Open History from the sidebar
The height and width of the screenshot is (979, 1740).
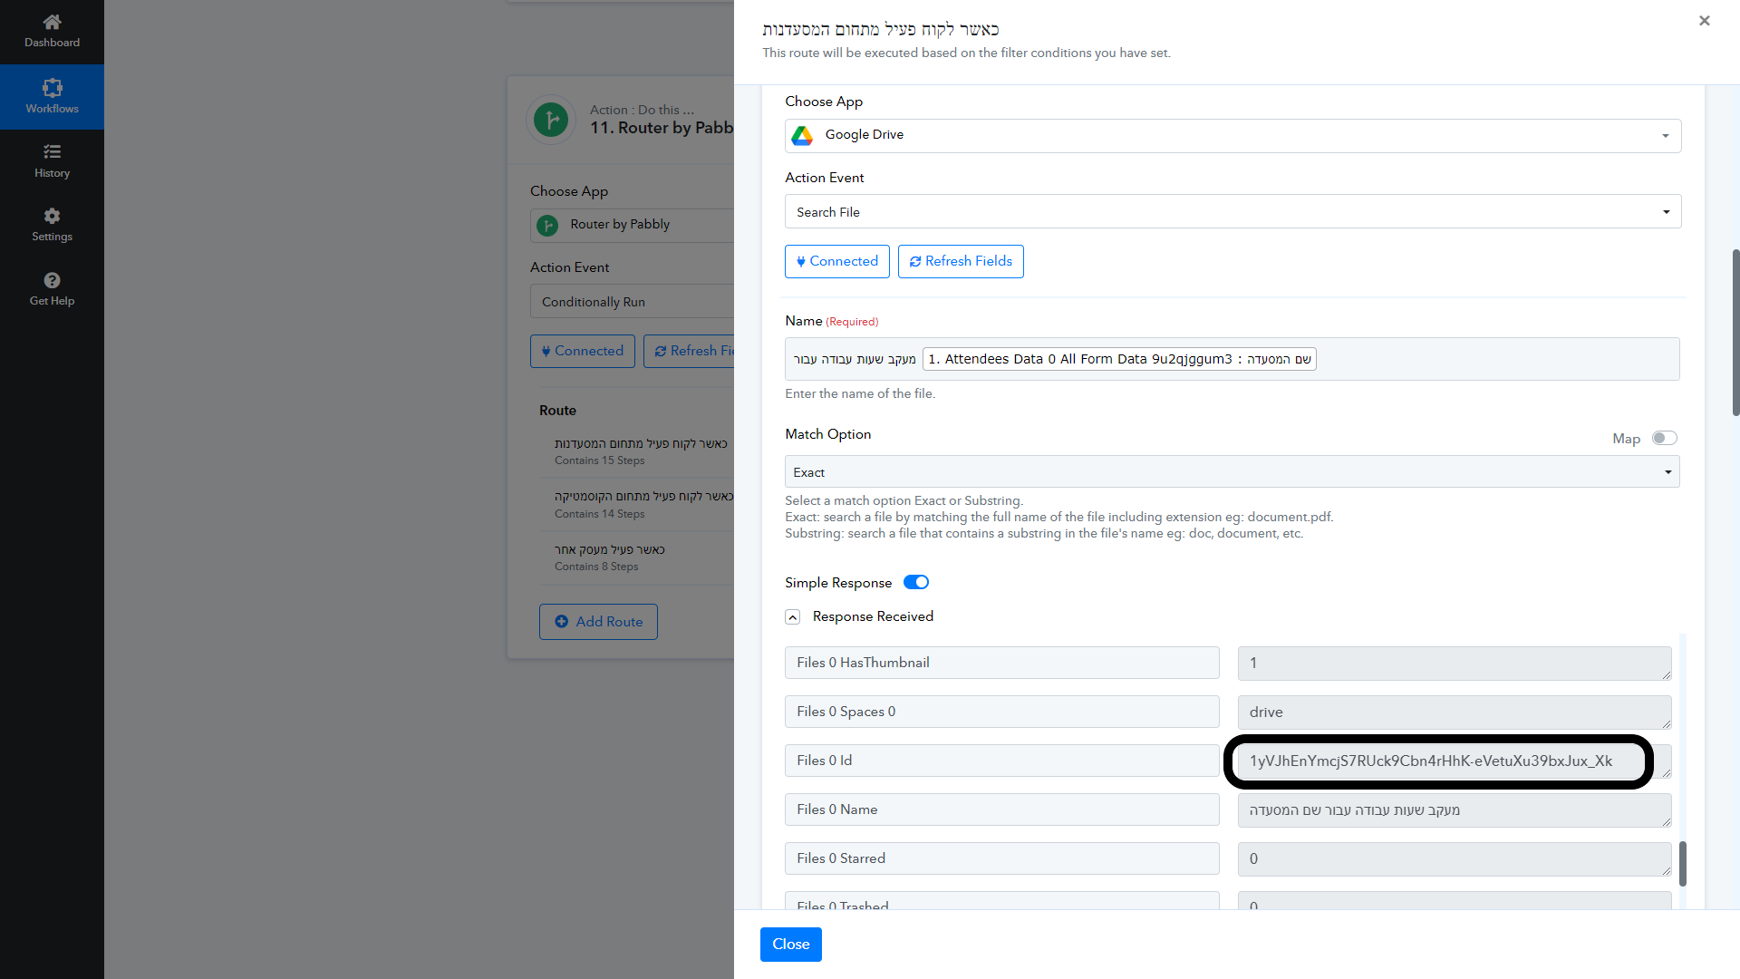[x=52, y=160]
